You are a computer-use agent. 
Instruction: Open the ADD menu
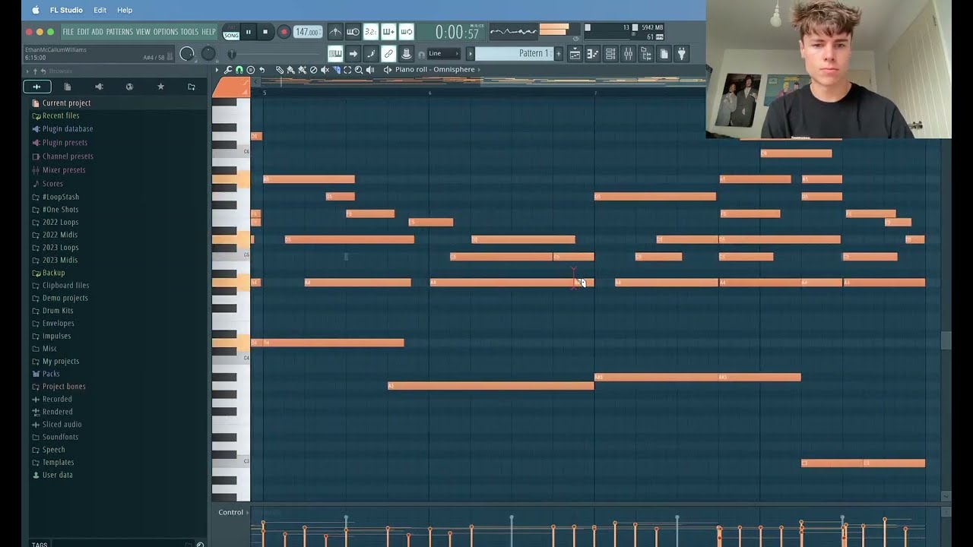click(x=97, y=32)
